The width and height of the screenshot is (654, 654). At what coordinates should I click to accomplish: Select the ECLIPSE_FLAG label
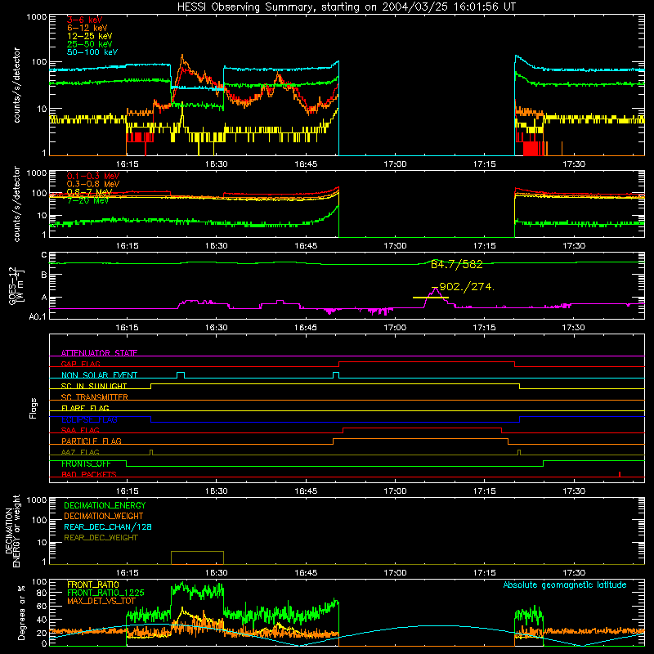pyautogui.click(x=89, y=419)
